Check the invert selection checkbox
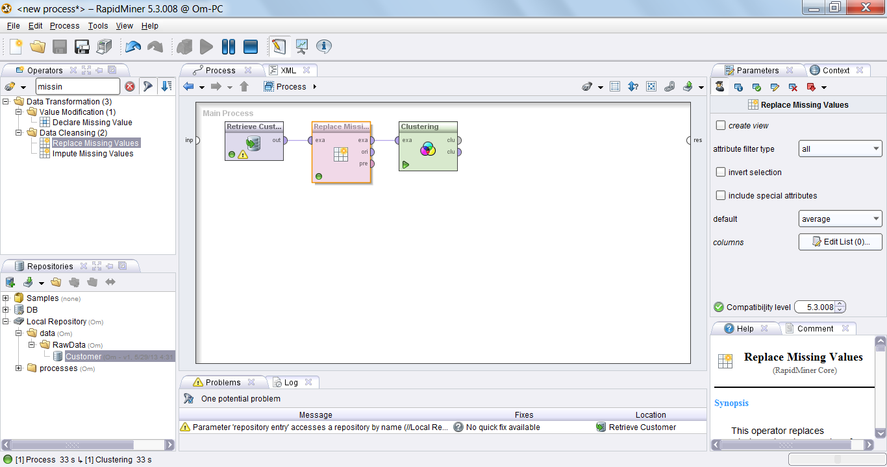This screenshot has width=887, height=467. [x=721, y=172]
